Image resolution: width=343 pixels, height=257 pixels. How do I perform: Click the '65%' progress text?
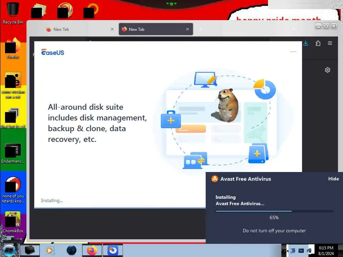tap(274, 218)
